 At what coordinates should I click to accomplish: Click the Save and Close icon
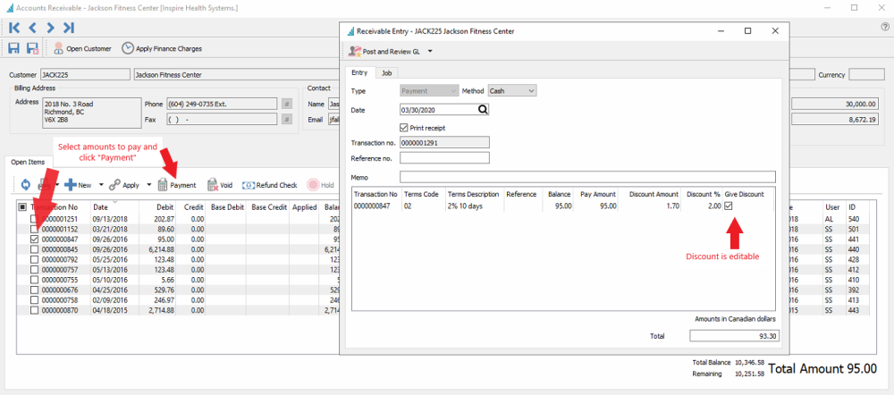32,48
